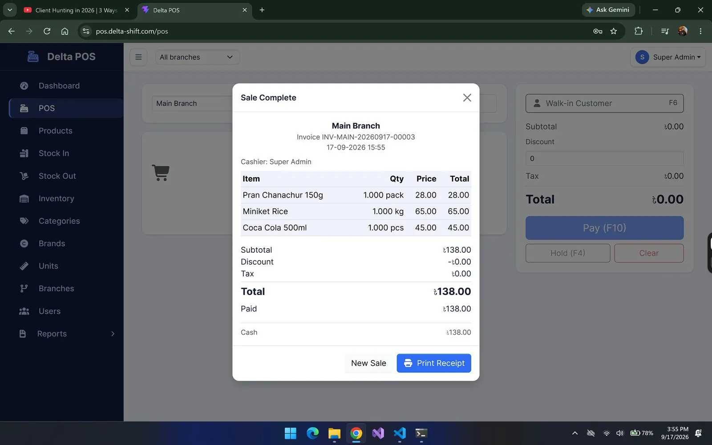The height and width of the screenshot is (445, 712).
Task: Click the Hold (F4) button
Action: [x=568, y=253]
